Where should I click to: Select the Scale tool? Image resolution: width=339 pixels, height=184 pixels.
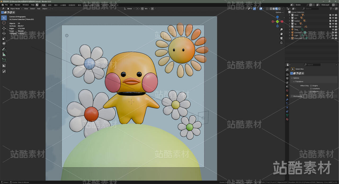point(4,38)
